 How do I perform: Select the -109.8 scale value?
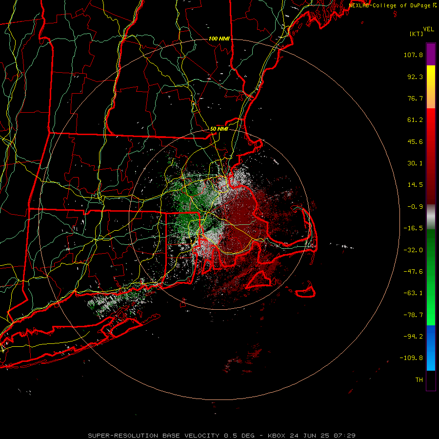[411, 358]
